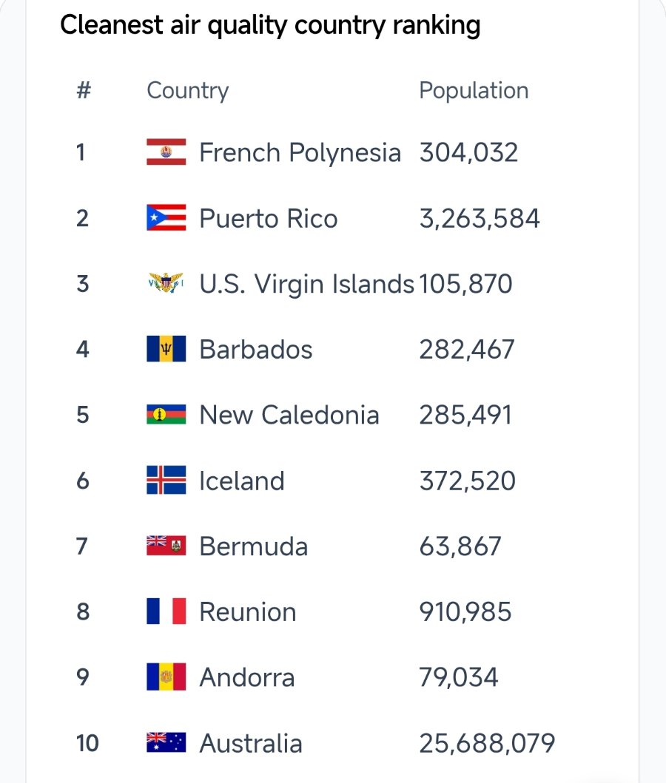Click the Reunion flag icon
Viewport: 666px width, 783px height.
point(166,611)
